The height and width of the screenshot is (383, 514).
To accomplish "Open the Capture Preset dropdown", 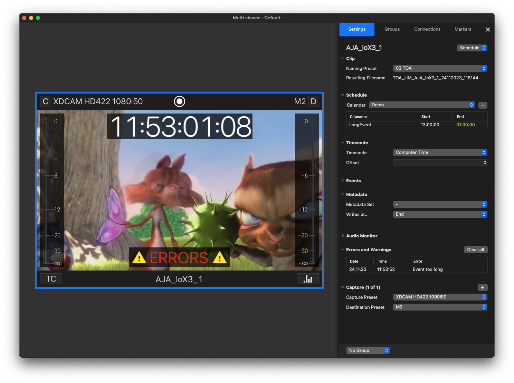I will (x=440, y=297).
